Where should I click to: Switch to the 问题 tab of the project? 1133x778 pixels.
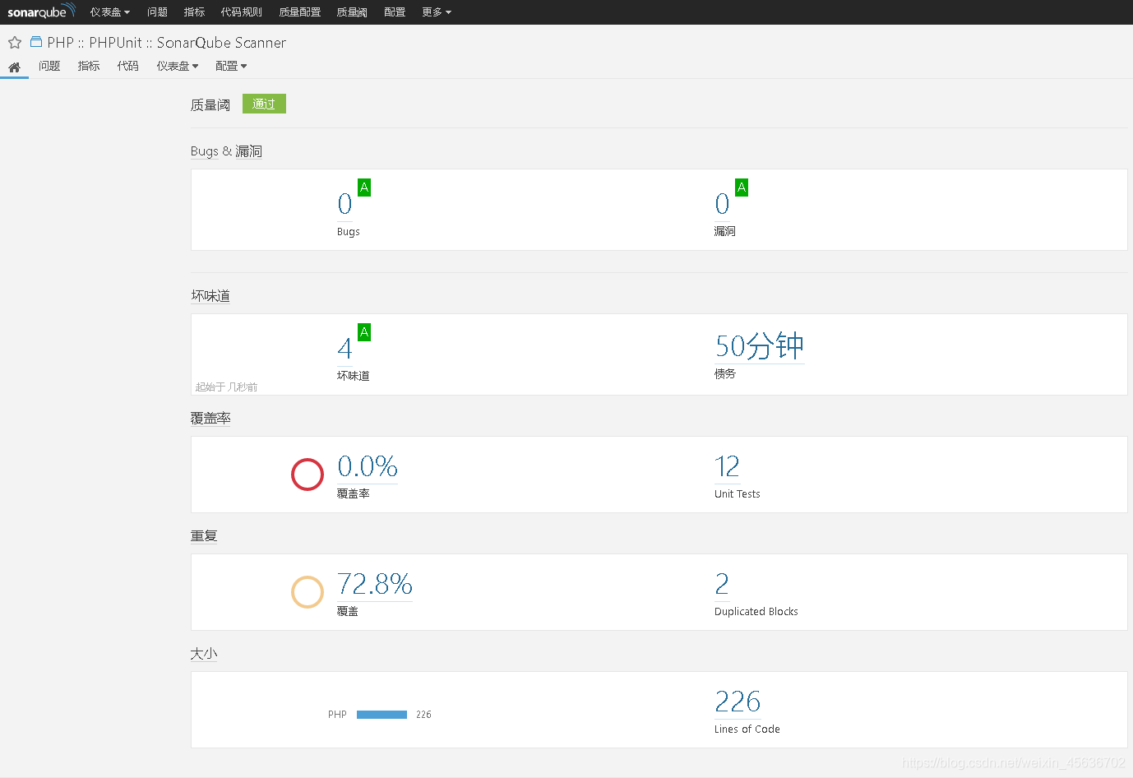coord(49,66)
